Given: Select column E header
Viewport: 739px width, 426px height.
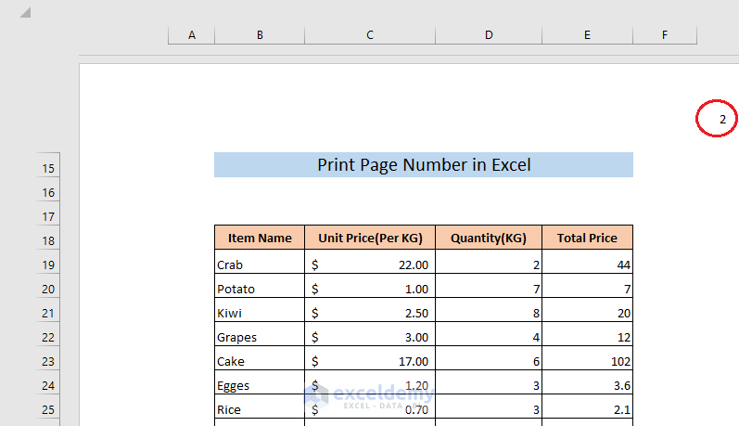Looking at the screenshot, I should click(x=587, y=35).
